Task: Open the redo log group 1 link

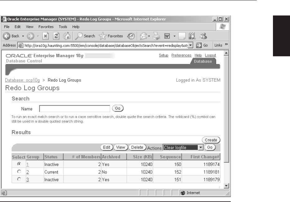Action: point(27,164)
